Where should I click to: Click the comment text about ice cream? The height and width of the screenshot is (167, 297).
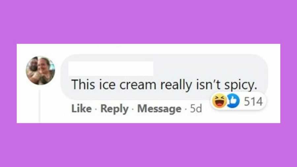pos(164,84)
